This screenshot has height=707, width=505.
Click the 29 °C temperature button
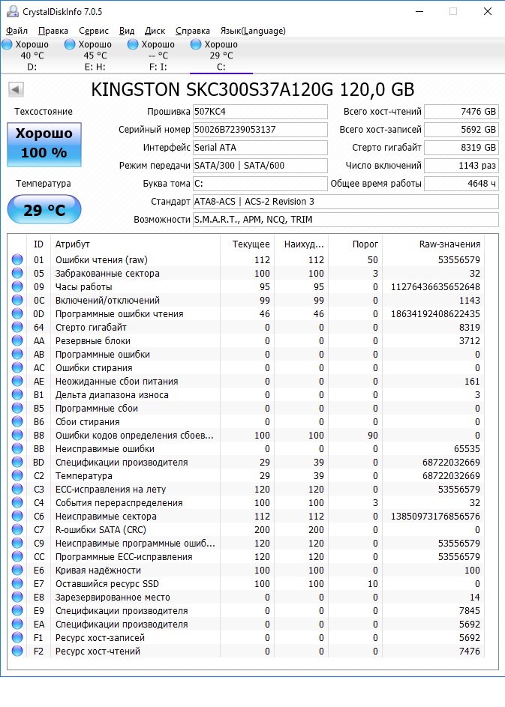(x=44, y=210)
